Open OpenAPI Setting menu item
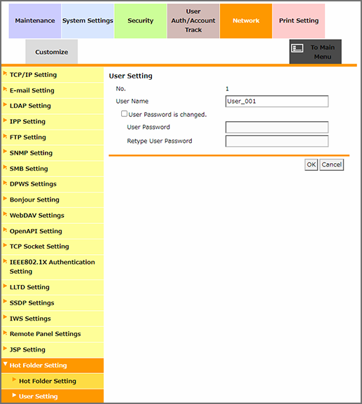The height and width of the screenshot is (404, 362). coord(53,231)
